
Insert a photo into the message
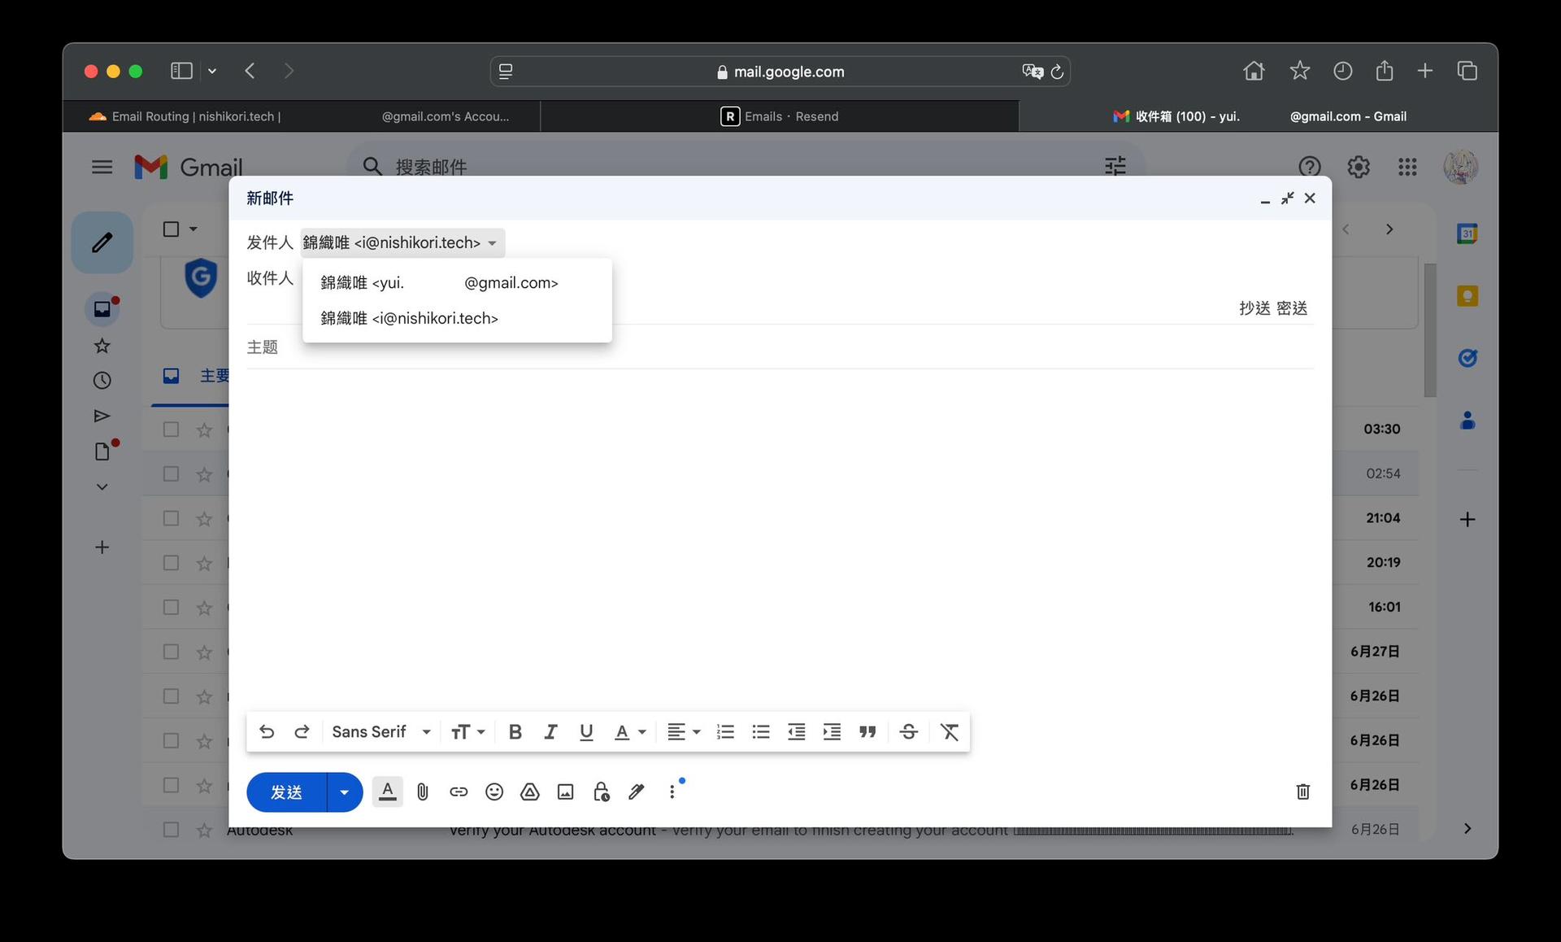pyautogui.click(x=566, y=792)
